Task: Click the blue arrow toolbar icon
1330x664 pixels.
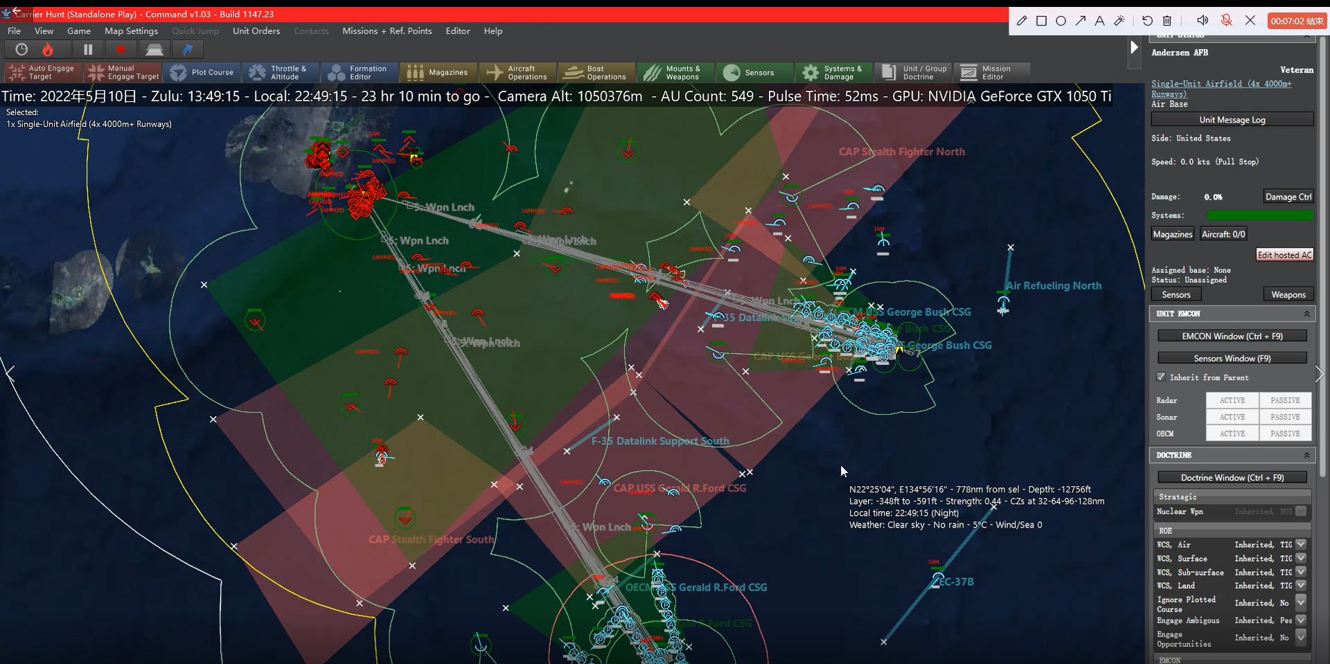Action: 187,49
